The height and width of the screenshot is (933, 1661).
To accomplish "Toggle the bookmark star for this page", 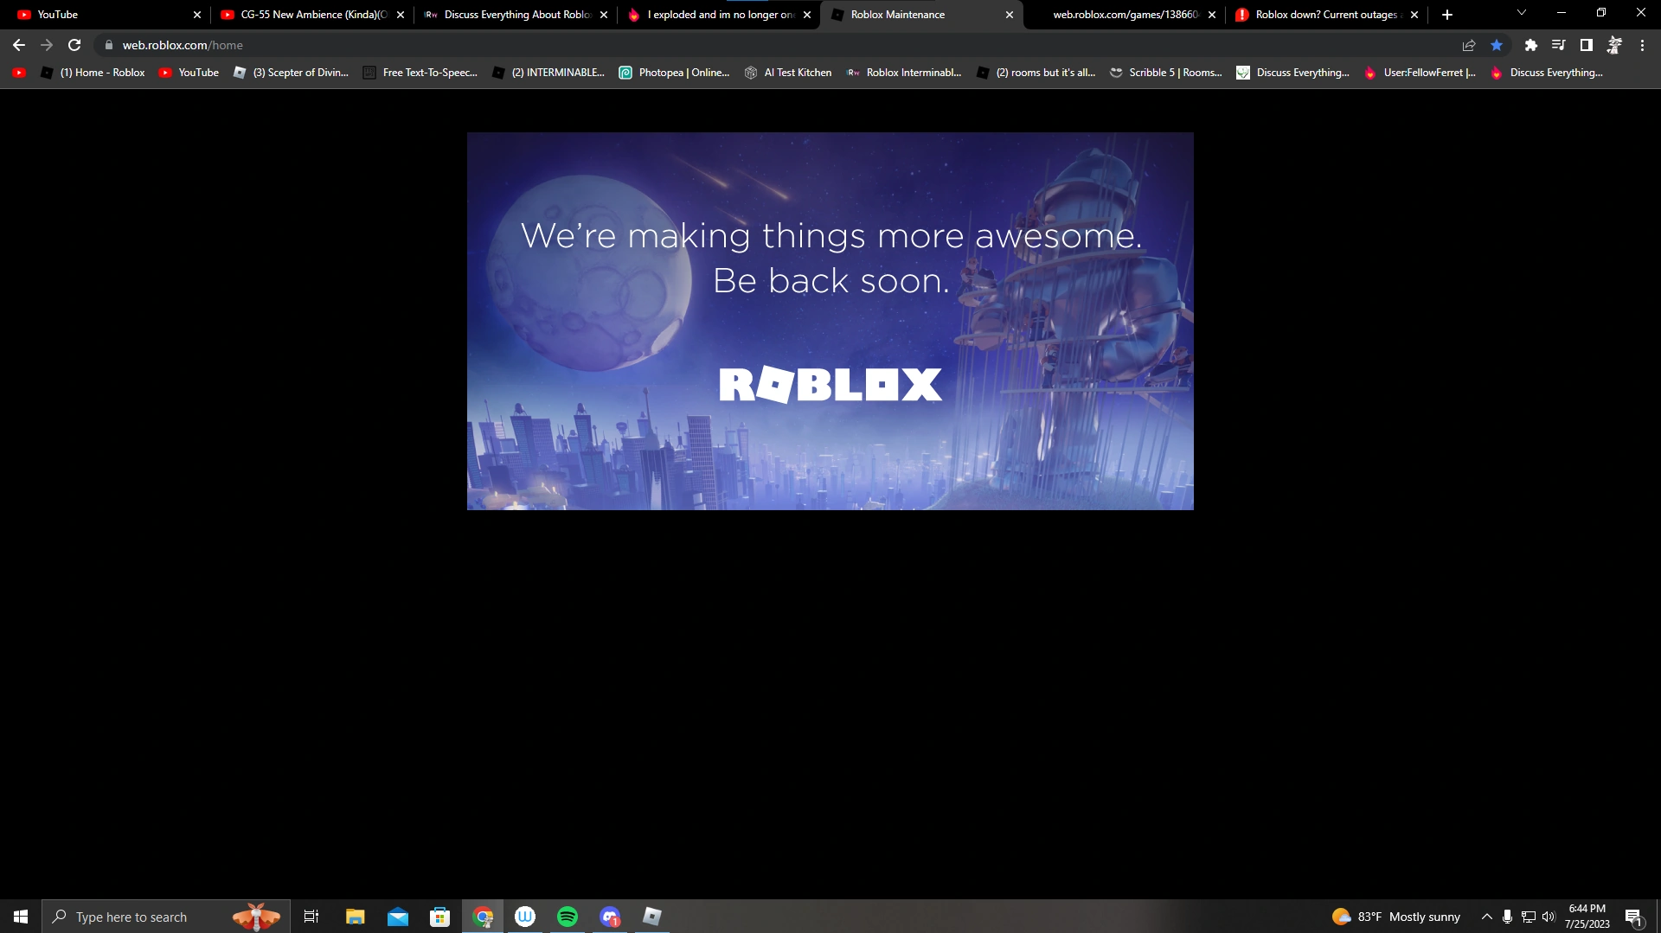I will [1497, 45].
